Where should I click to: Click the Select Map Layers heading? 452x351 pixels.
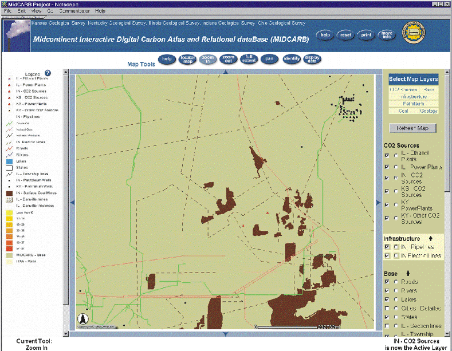point(414,79)
